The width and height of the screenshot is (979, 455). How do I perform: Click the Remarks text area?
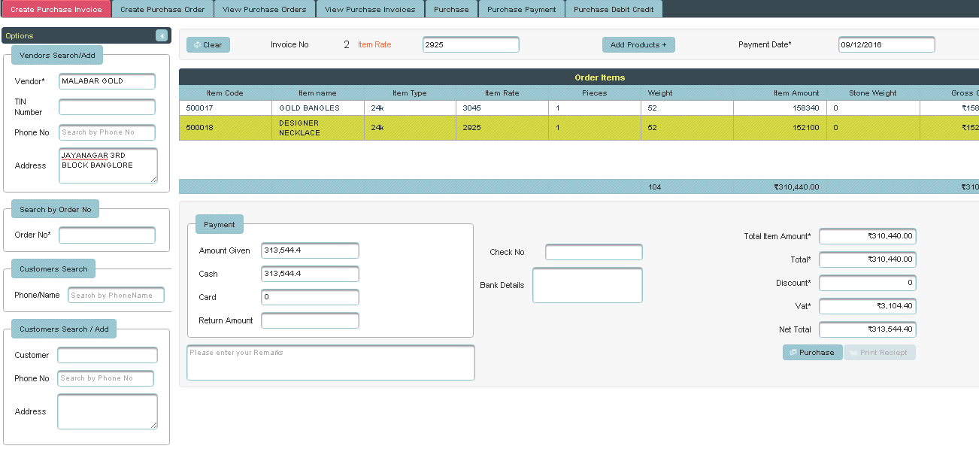(x=331, y=362)
